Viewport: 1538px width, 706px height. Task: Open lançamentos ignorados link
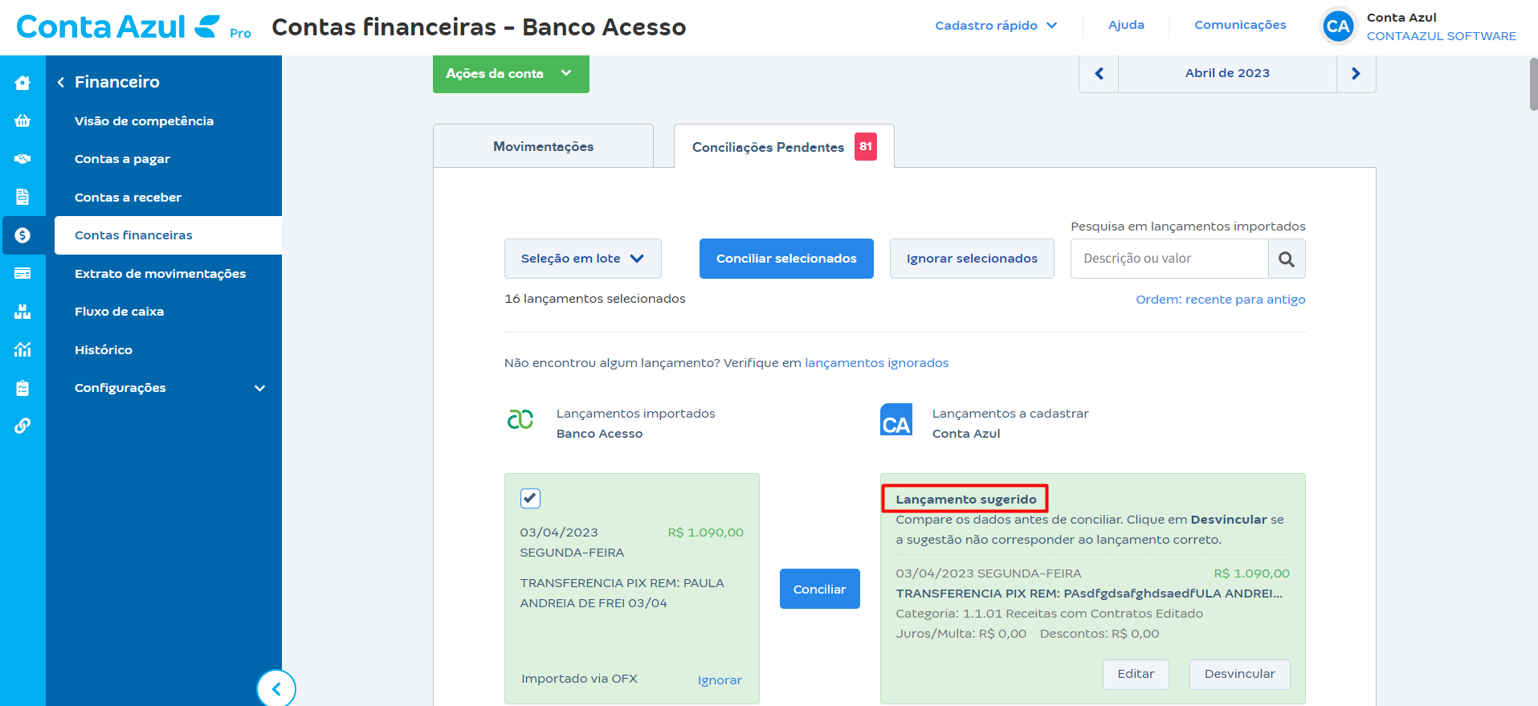coord(876,363)
